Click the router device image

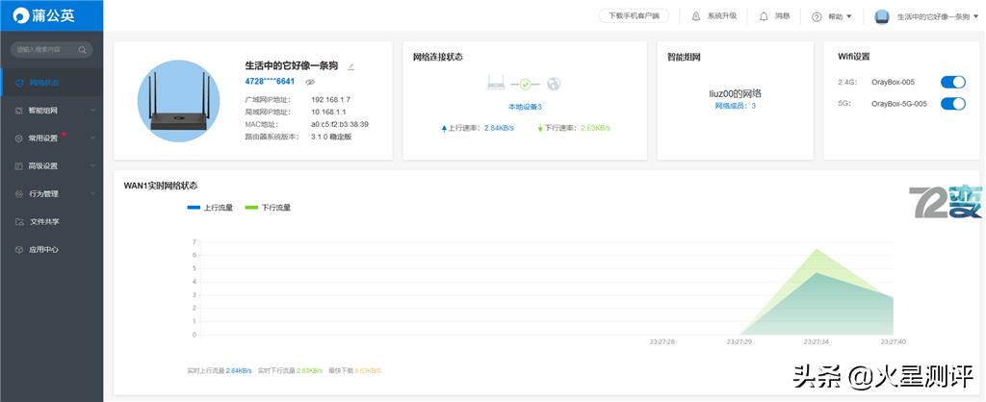click(178, 101)
